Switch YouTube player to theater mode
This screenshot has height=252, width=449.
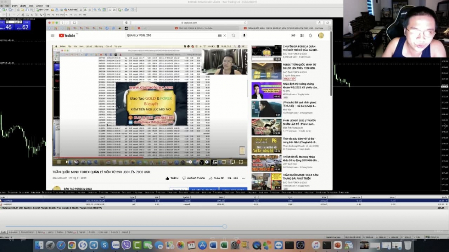click(224, 162)
